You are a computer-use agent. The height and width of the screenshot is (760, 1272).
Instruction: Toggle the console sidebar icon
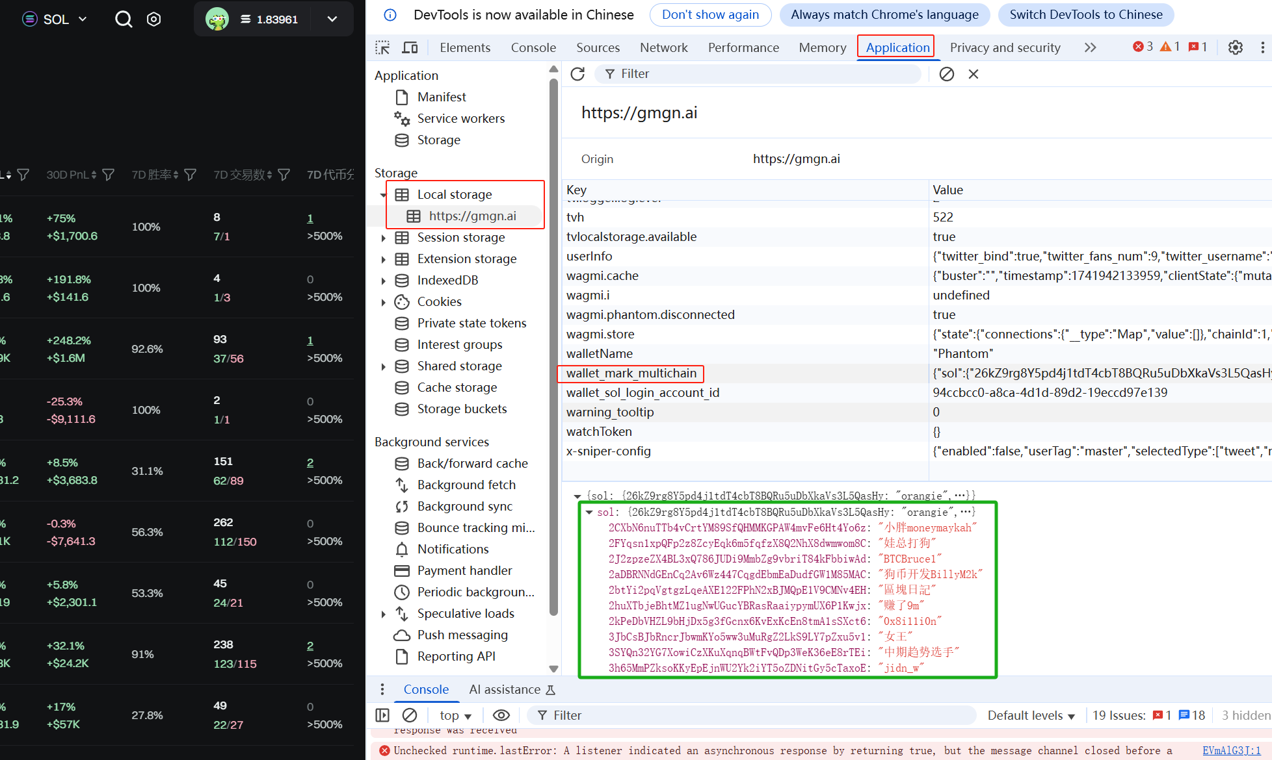tap(382, 715)
